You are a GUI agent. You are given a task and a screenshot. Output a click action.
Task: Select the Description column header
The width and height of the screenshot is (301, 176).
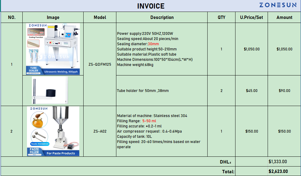[162, 17]
